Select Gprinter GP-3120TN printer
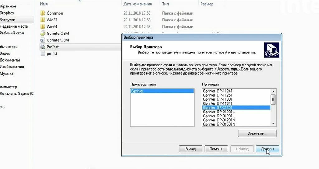 [236, 120]
